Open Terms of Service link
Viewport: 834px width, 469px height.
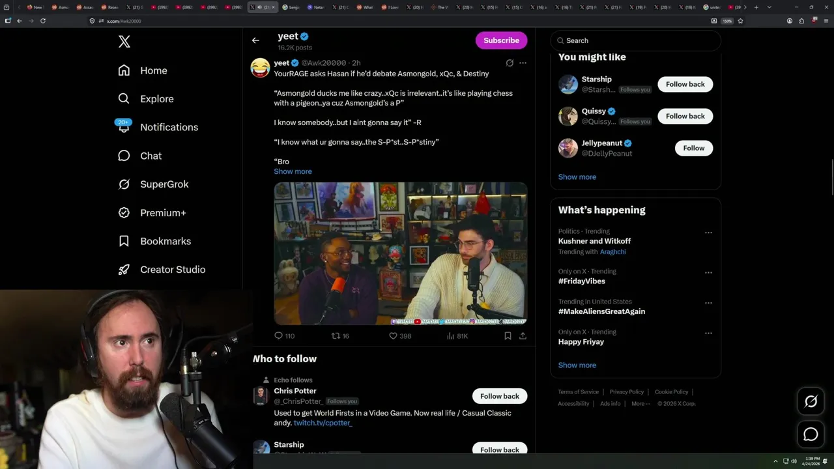(578, 392)
